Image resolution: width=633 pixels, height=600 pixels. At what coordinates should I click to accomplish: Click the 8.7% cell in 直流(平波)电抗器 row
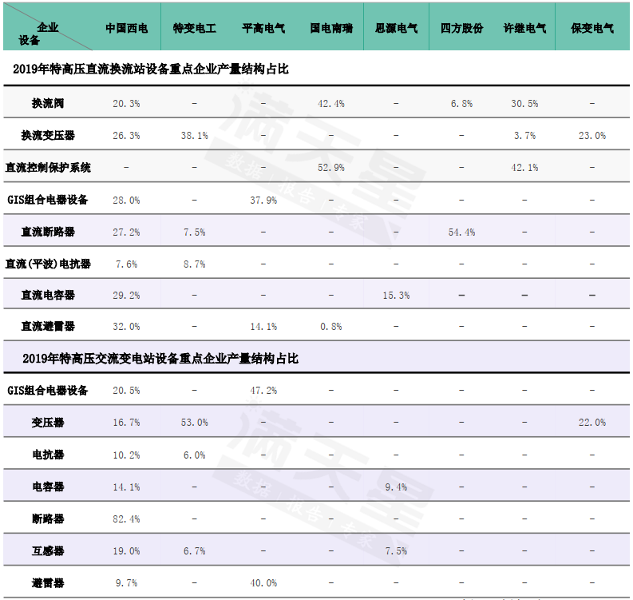[x=195, y=264]
